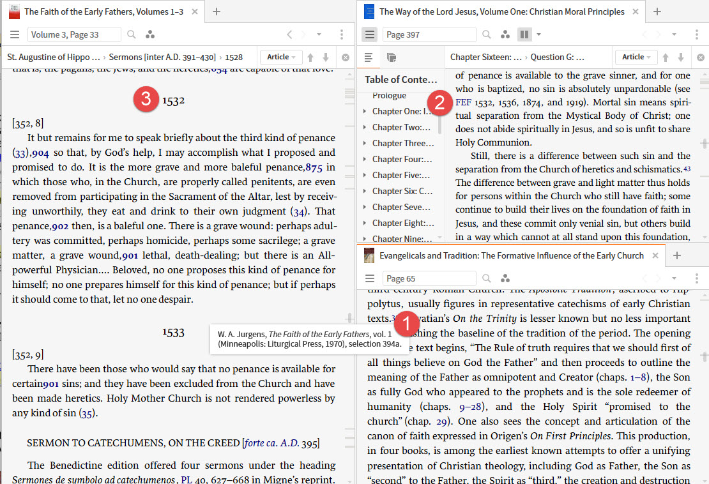Open panel menu in Faith of the Early Fathers
The image size is (709, 484).
(15, 34)
